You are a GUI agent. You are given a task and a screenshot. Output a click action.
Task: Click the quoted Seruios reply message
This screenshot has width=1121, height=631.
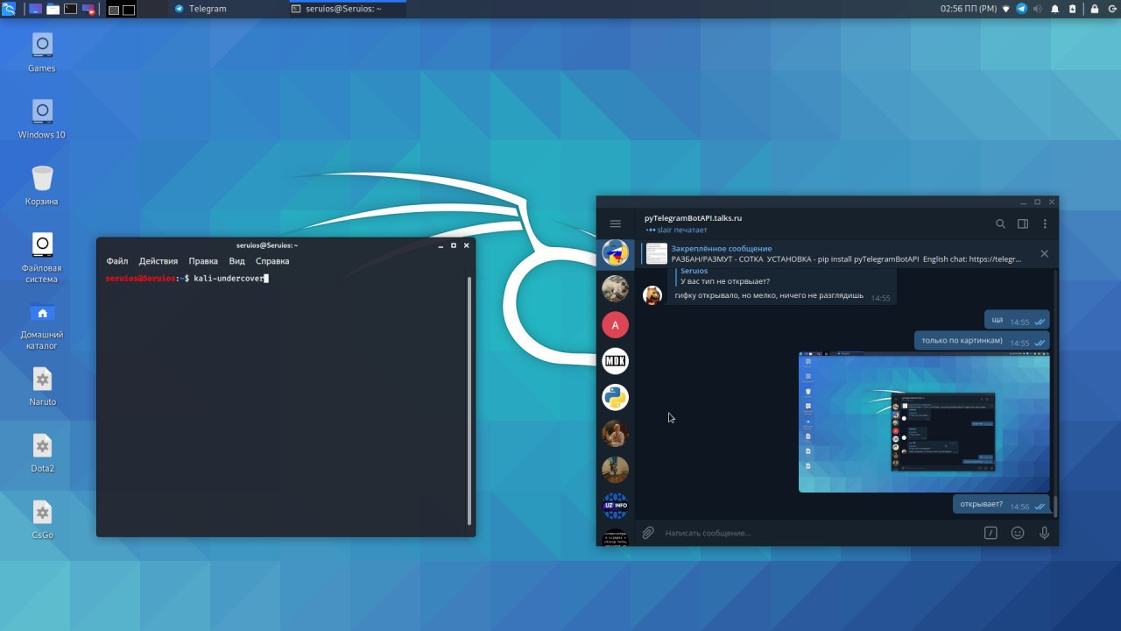click(x=723, y=276)
